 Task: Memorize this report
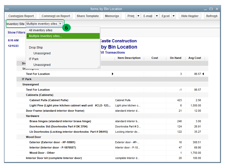pyautogui.click(x=112, y=16)
